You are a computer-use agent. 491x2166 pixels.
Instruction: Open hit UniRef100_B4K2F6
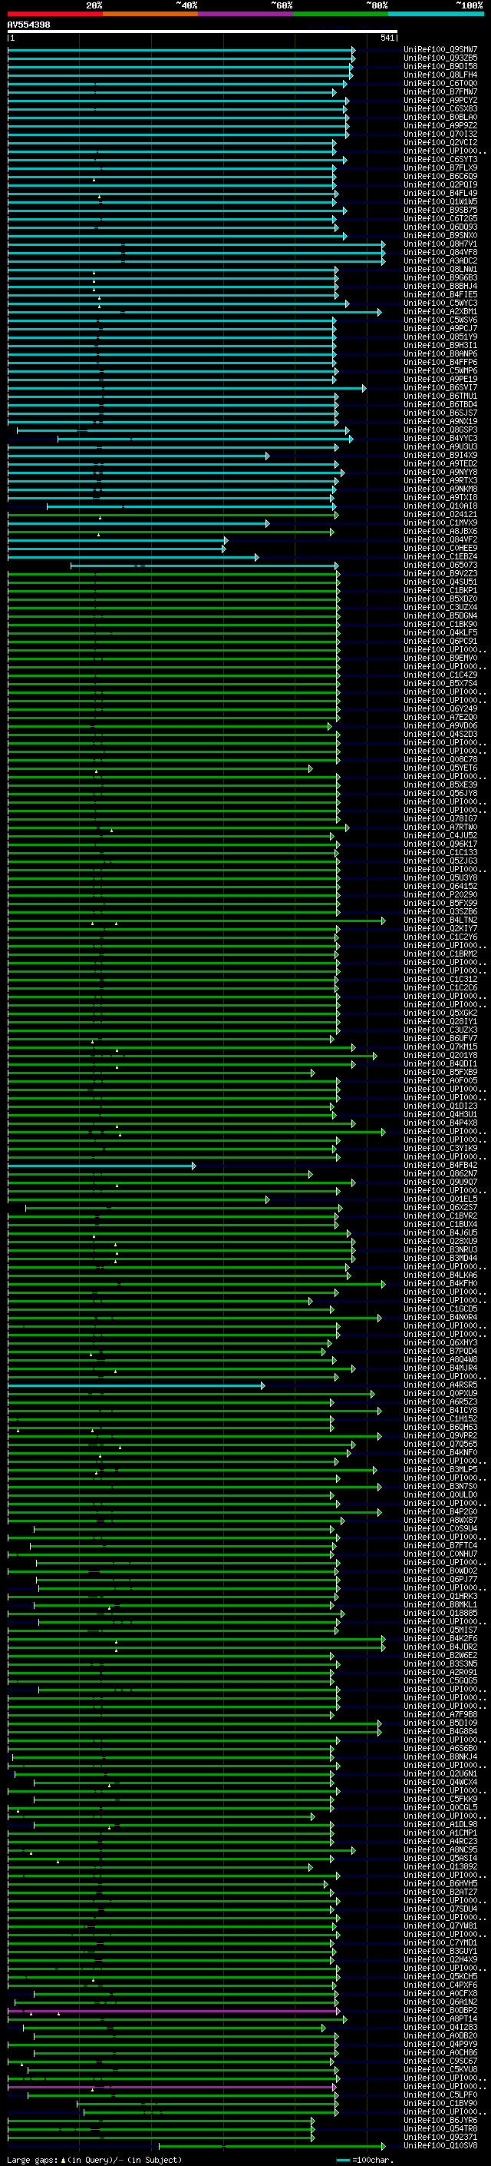[x=440, y=1639]
